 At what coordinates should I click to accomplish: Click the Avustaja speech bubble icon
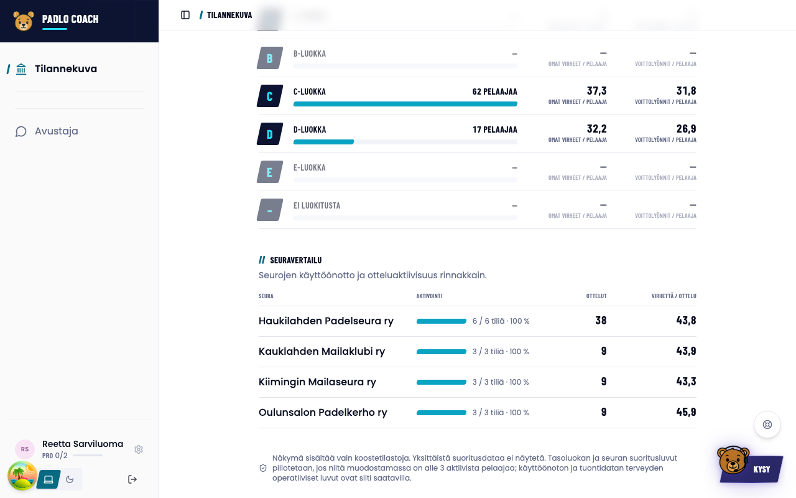pyautogui.click(x=21, y=131)
